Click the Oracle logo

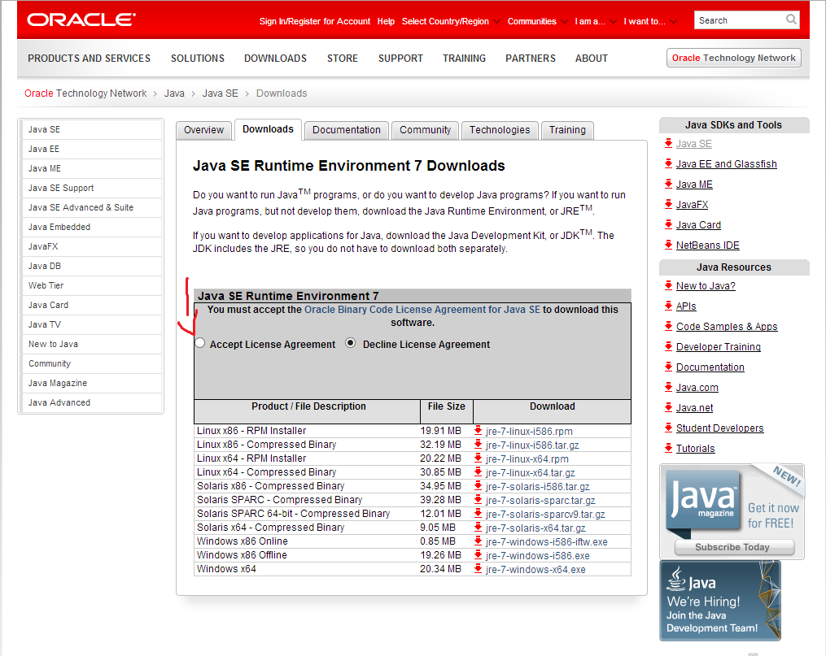point(81,20)
